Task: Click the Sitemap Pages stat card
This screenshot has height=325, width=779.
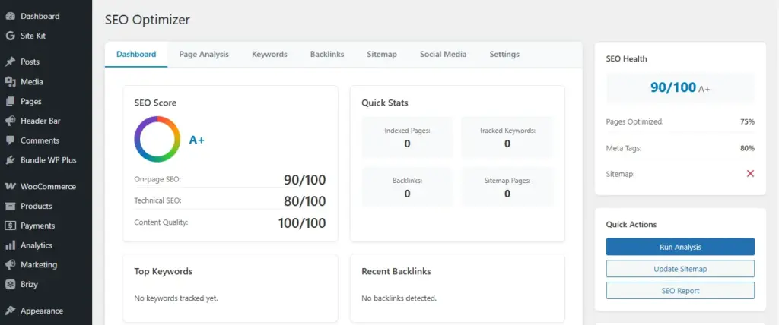Action: [x=507, y=187]
